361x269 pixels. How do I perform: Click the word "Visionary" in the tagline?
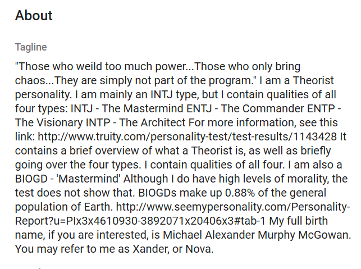coord(60,122)
